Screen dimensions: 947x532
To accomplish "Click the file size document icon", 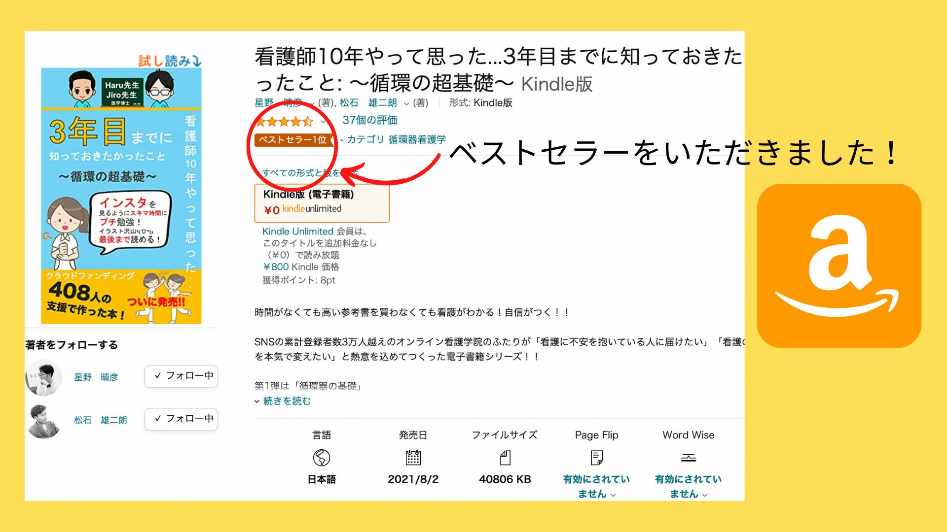I will pyautogui.click(x=505, y=458).
